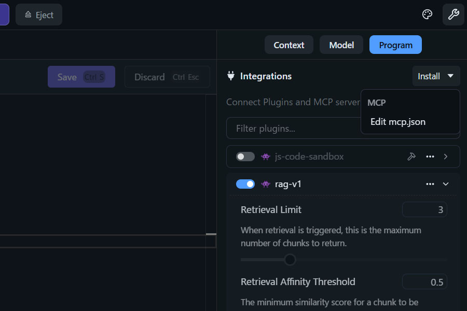This screenshot has width=467, height=311.
Task: Click the Discard button
Action: tap(167, 77)
